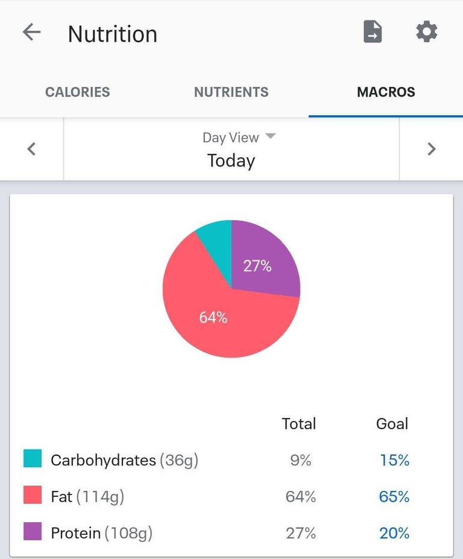
Task: Switch to the Calories tab
Action: pyautogui.click(x=77, y=92)
